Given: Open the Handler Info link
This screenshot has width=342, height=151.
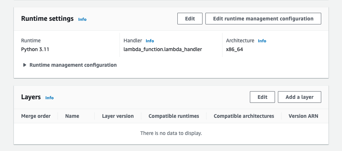Looking at the screenshot, I should pyautogui.click(x=150, y=41).
